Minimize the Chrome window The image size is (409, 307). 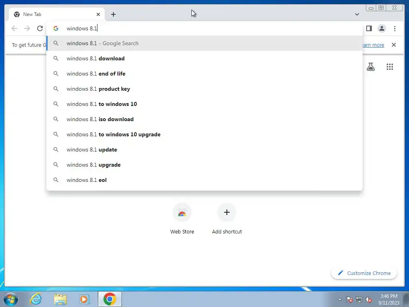click(371, 8)
